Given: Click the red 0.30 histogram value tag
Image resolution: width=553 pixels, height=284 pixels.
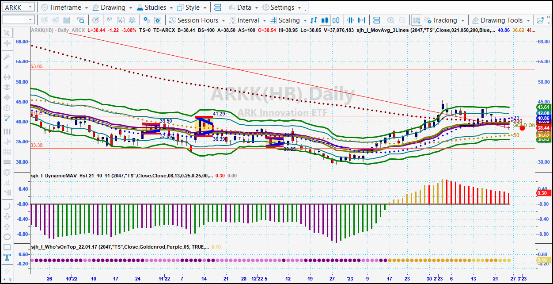Looking at the screenshot, I should point(543,193).
